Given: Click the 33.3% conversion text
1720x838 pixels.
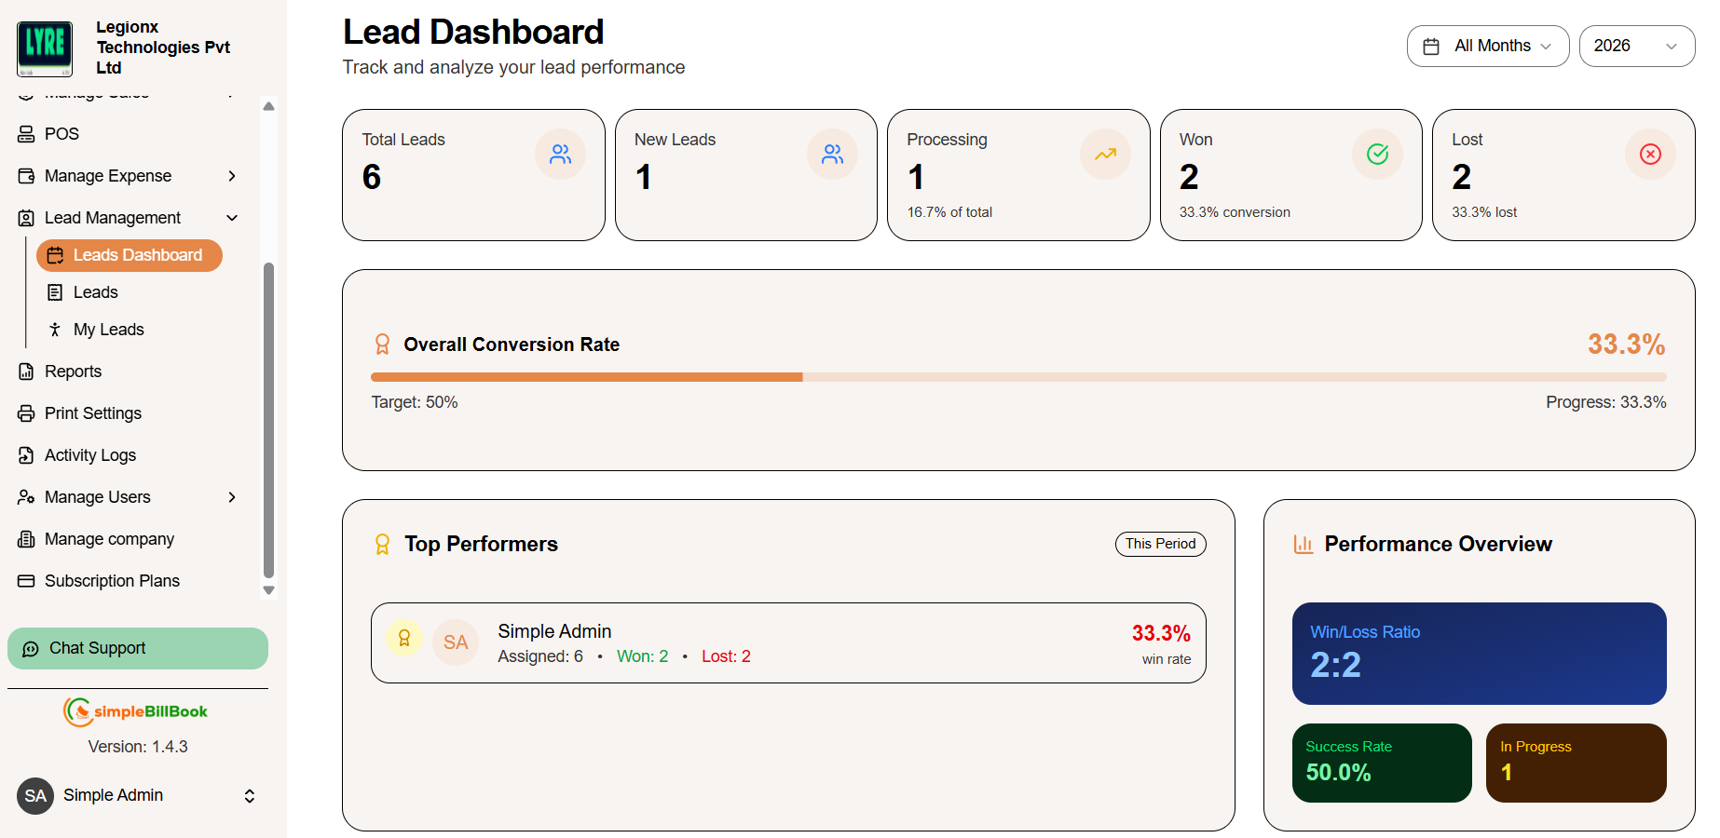Looking at the screenshot, I should point(1235,212).
